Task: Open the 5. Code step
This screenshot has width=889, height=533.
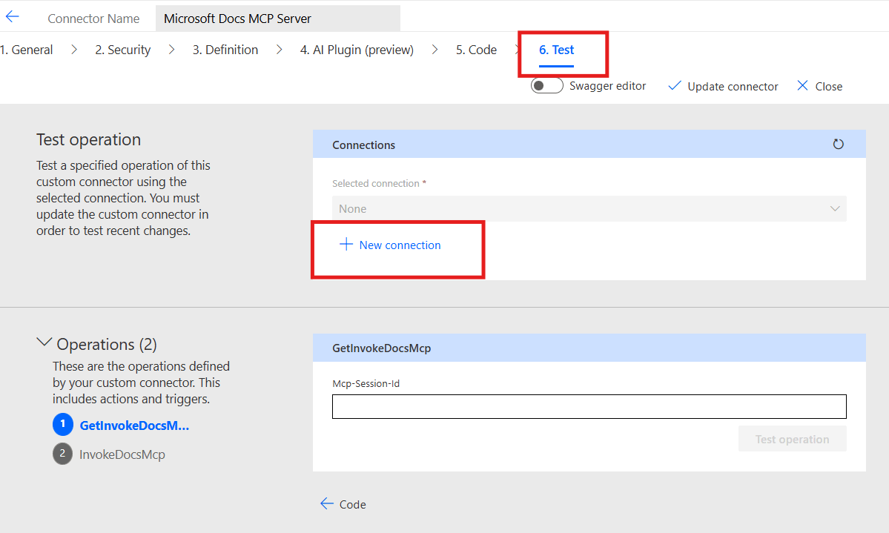Action: click(x=476, y=50)
